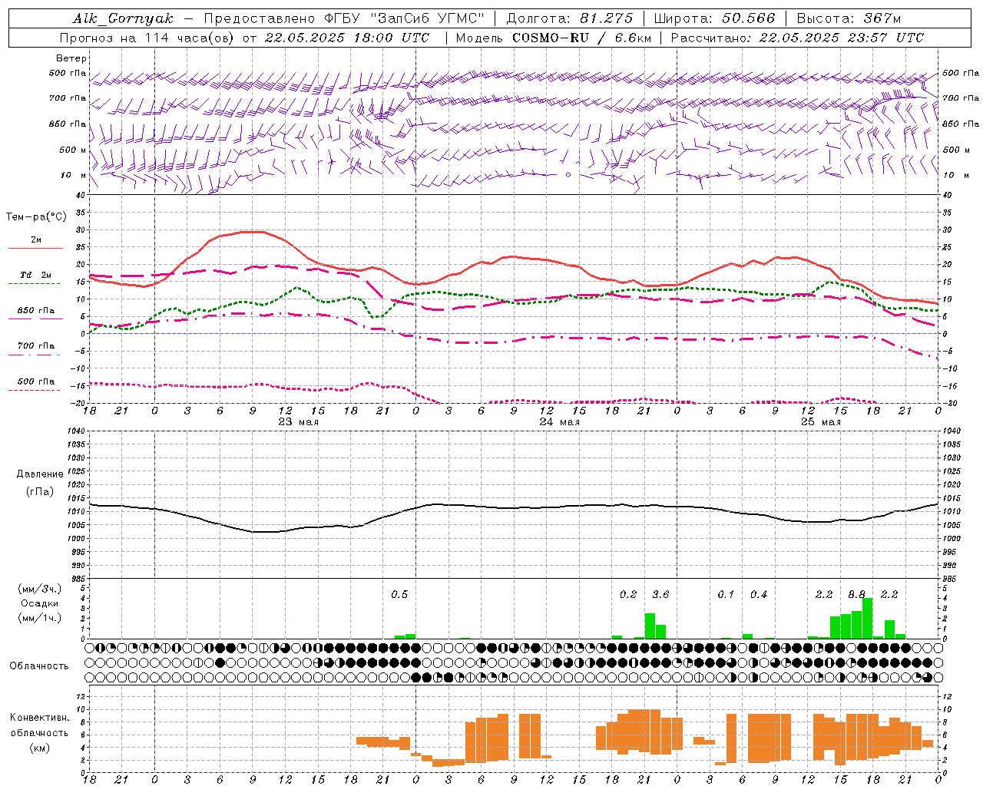Click the forecast start time 22.05.2025 18:00 UTC

(x=346, y=38)
